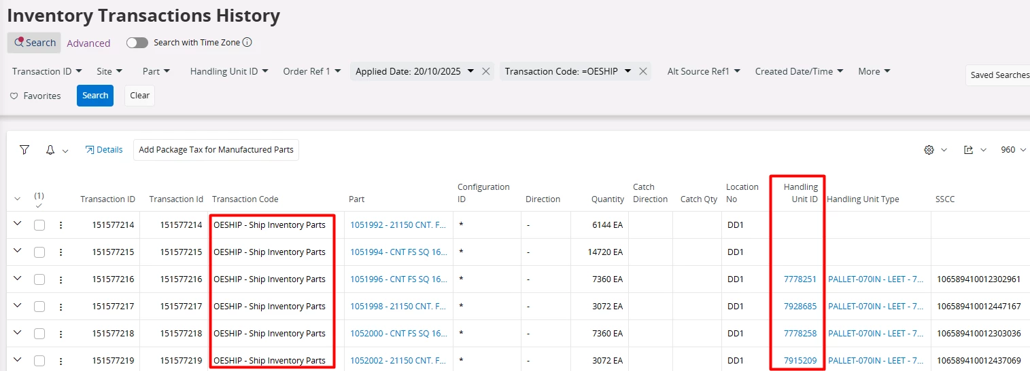Click the blue Search button
1030x371 pixels.
tap(95, 96)
